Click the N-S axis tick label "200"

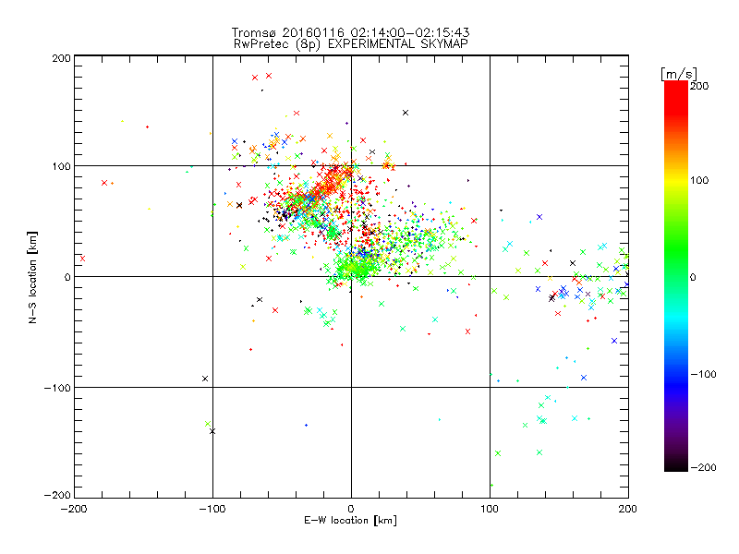tap(62, 59)
